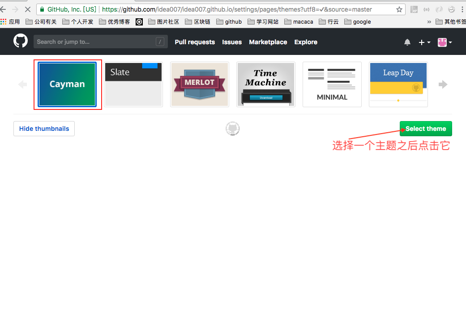
Task: Go to Pull requests
Action: coord(195,42)
